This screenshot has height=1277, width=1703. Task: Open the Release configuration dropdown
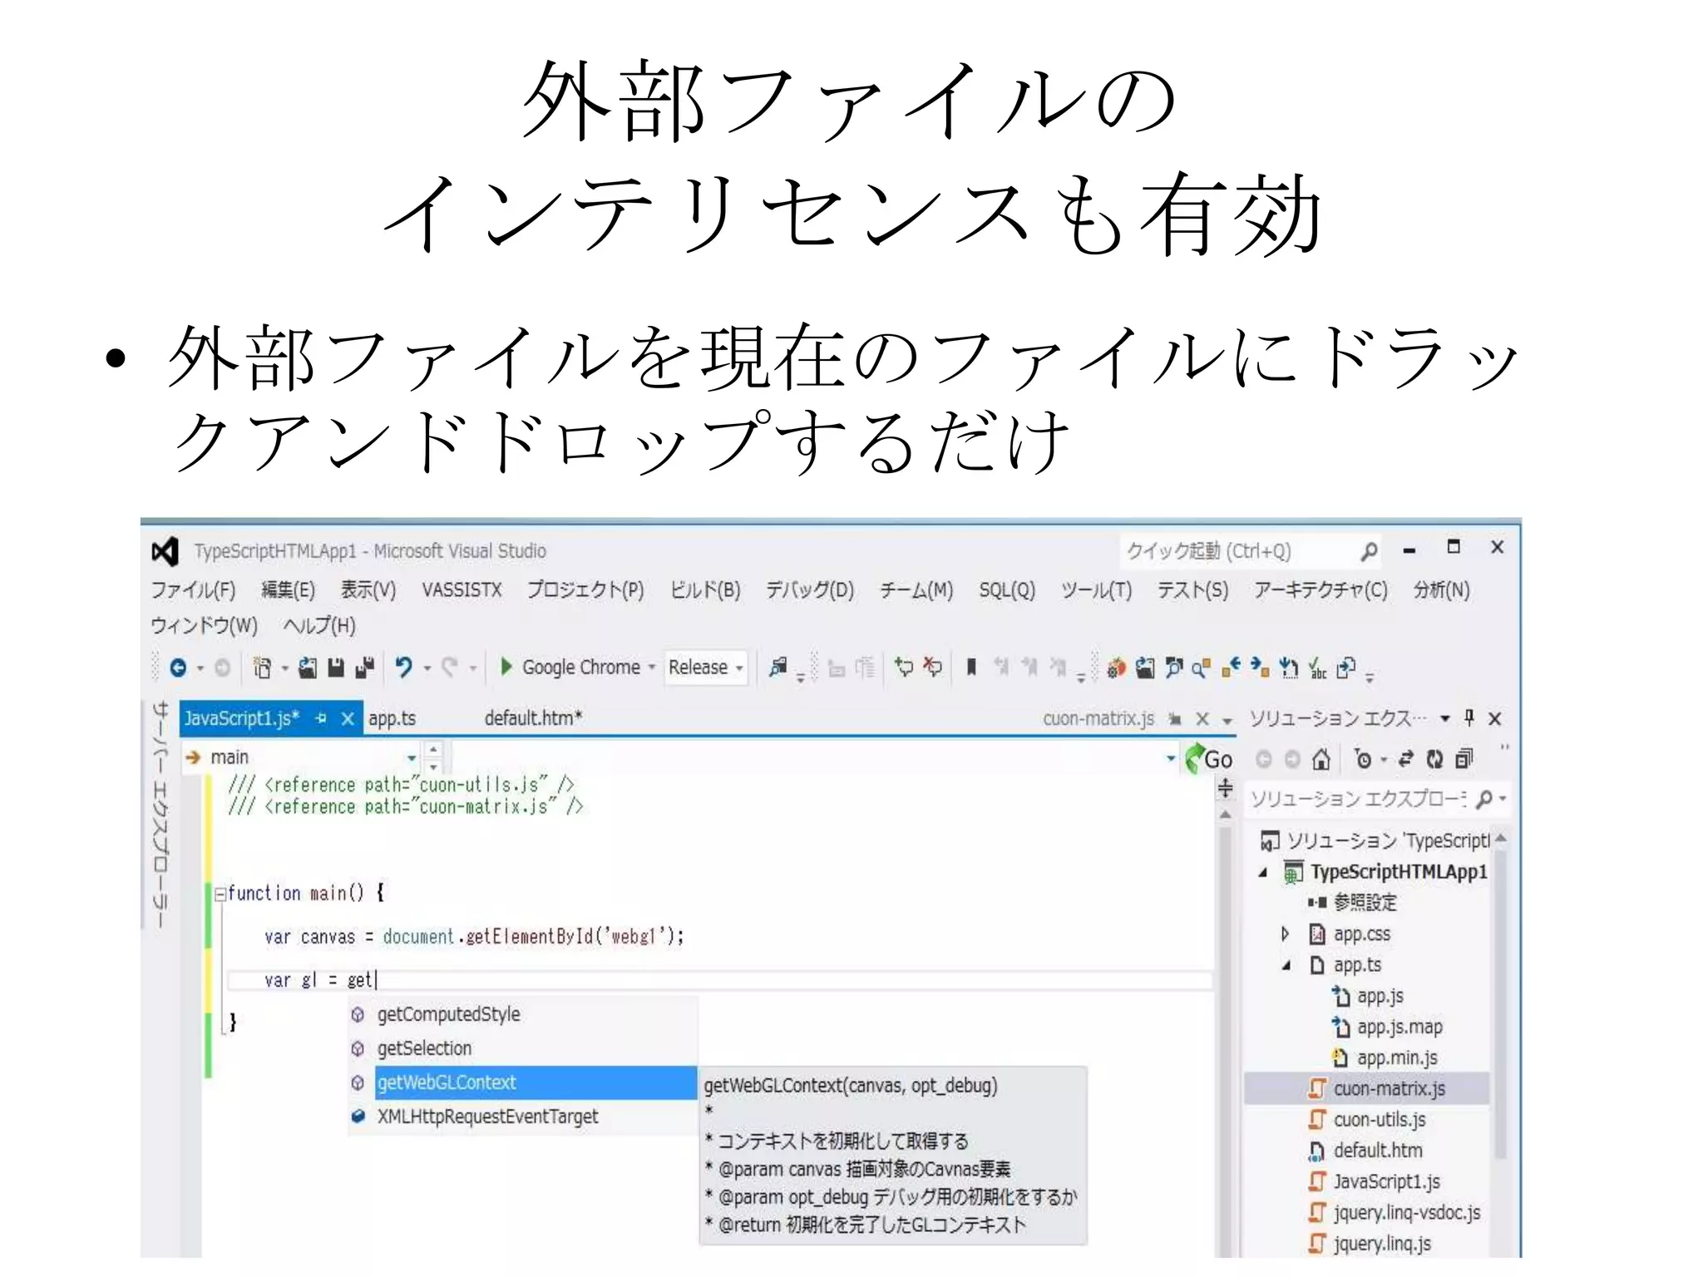(x=739, y=668)
